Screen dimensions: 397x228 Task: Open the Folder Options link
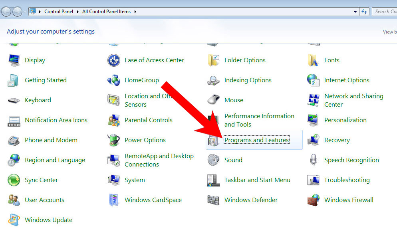245,60
